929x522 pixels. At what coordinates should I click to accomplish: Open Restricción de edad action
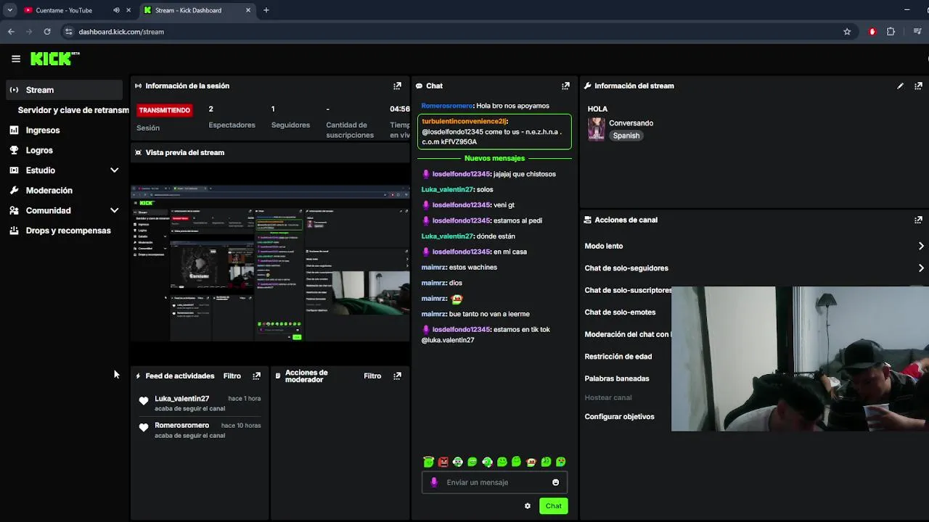click(618, 357)
